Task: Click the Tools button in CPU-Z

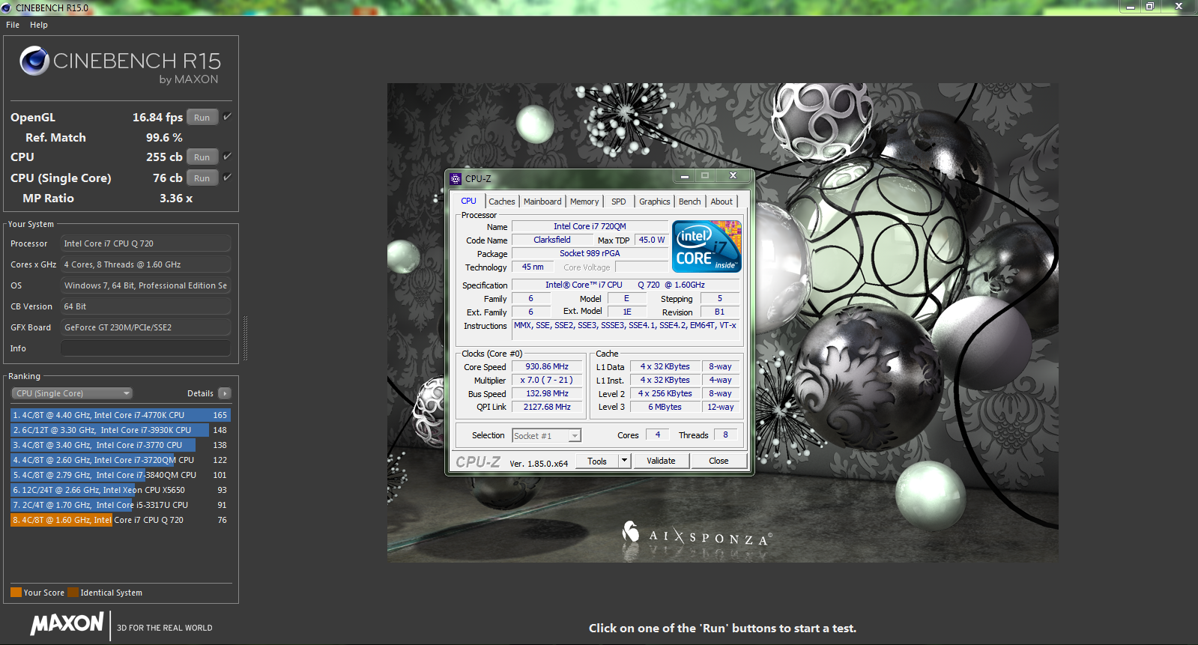Action: tap(597, 461)
